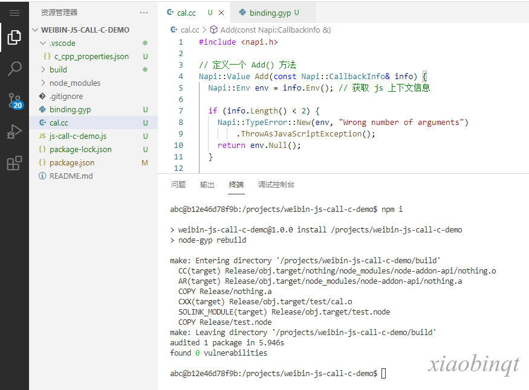Switch to the 问题 panel tab
The height and width of the screenshot is (390, 529).
point(178,185)
